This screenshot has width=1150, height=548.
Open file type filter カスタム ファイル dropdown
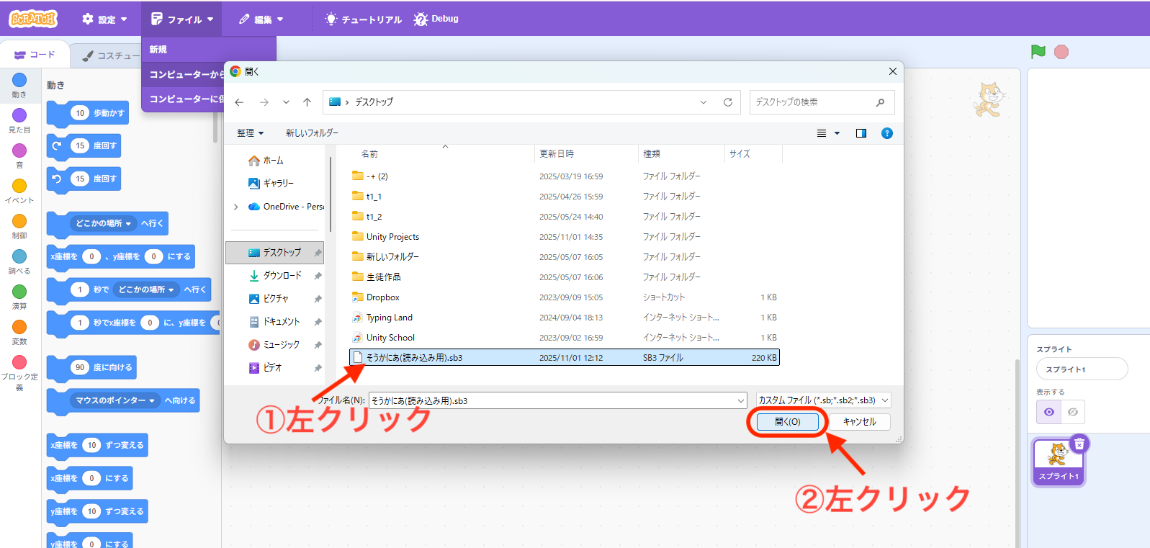(824, 400)
